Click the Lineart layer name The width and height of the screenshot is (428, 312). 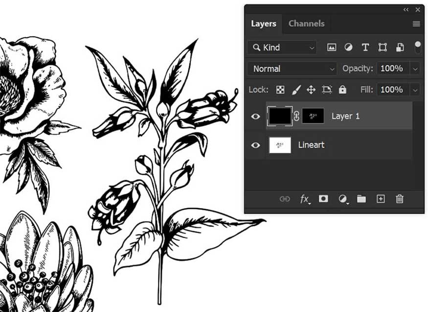coord(311,145)
